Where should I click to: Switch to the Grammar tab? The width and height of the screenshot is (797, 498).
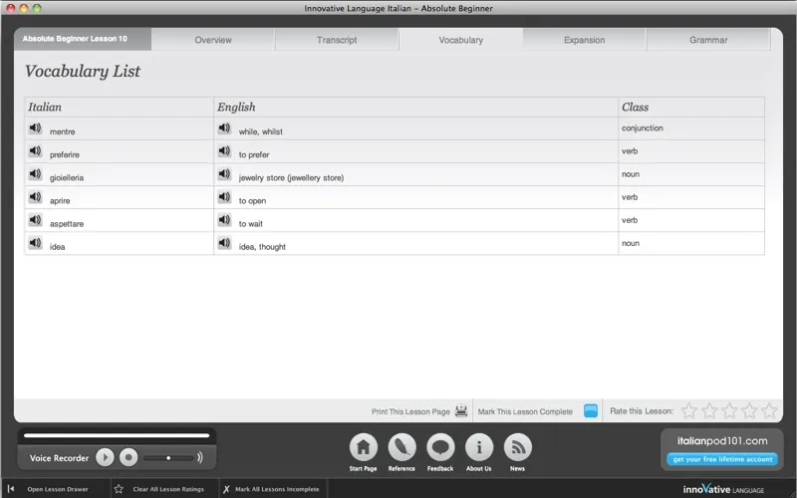(x=707, y=40)
